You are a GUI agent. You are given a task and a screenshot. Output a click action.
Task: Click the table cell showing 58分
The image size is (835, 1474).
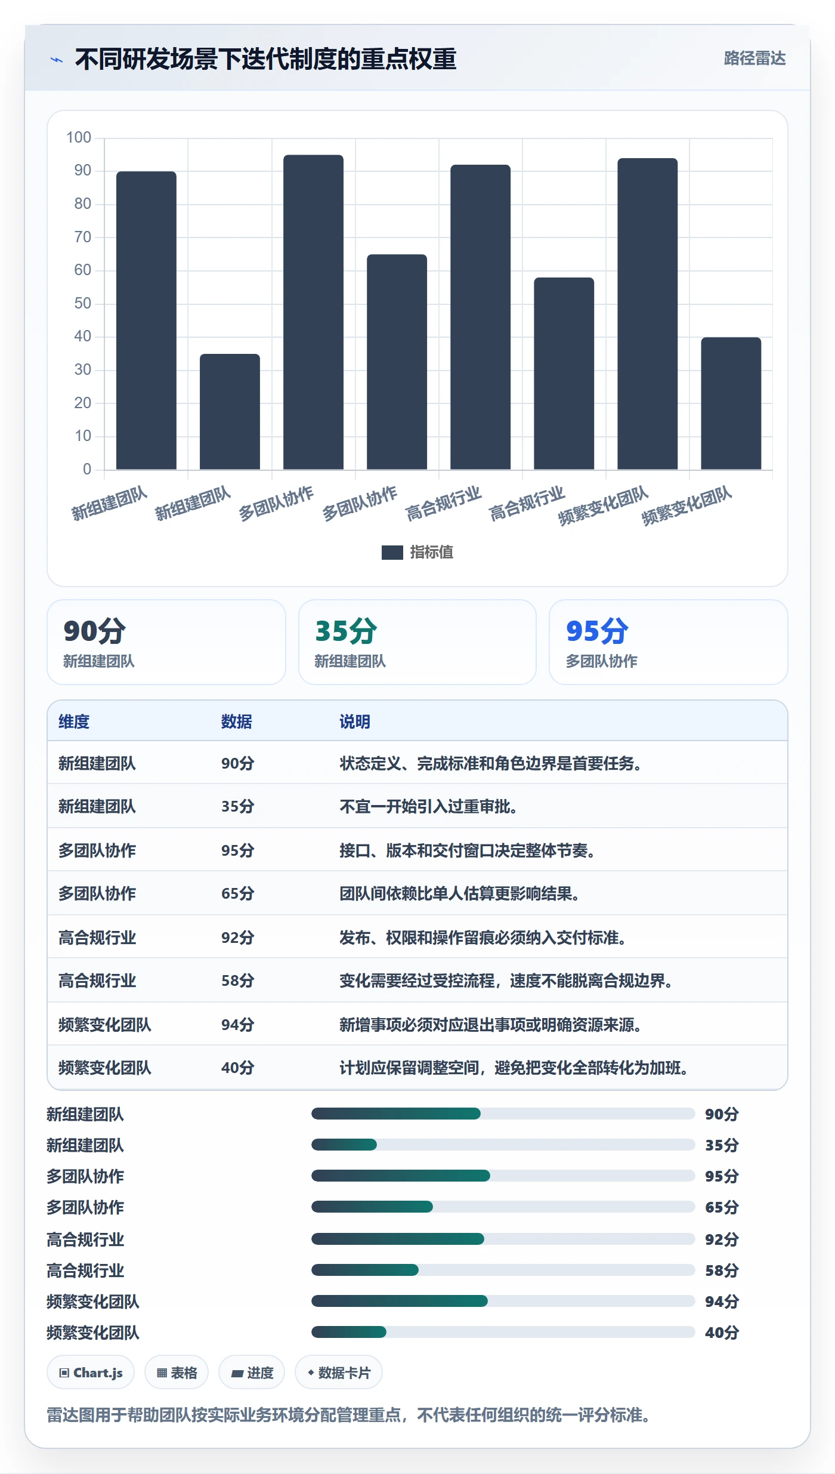(238, 980)
